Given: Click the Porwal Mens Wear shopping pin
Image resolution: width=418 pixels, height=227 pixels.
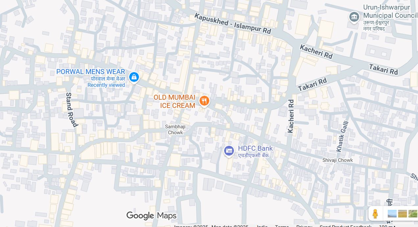Looking at the screenshot, I should click(x=134, y=77).
